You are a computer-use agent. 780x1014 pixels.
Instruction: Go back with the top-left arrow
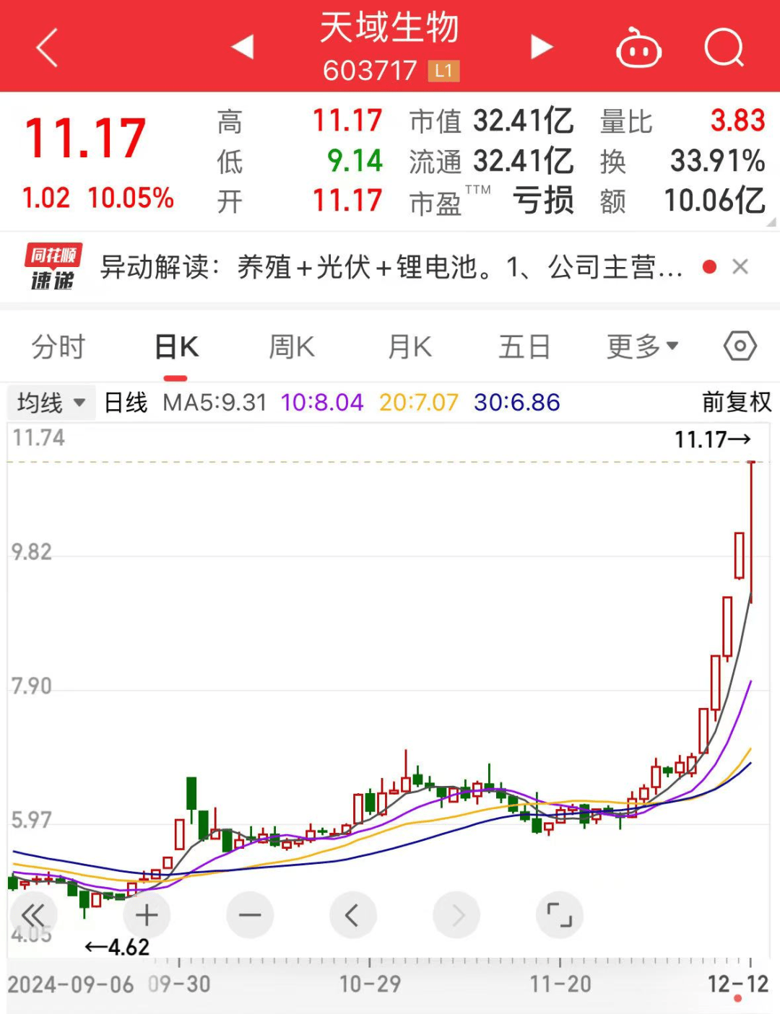45,48
